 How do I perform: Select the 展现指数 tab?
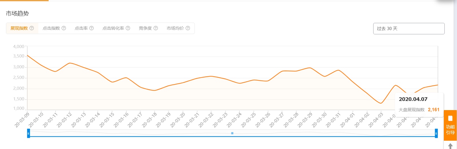pyautogui.click(x=19, y=28)
